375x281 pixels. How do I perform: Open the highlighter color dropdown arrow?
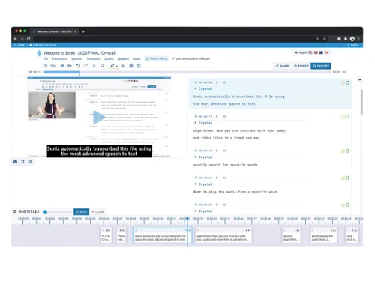point(116,67)
